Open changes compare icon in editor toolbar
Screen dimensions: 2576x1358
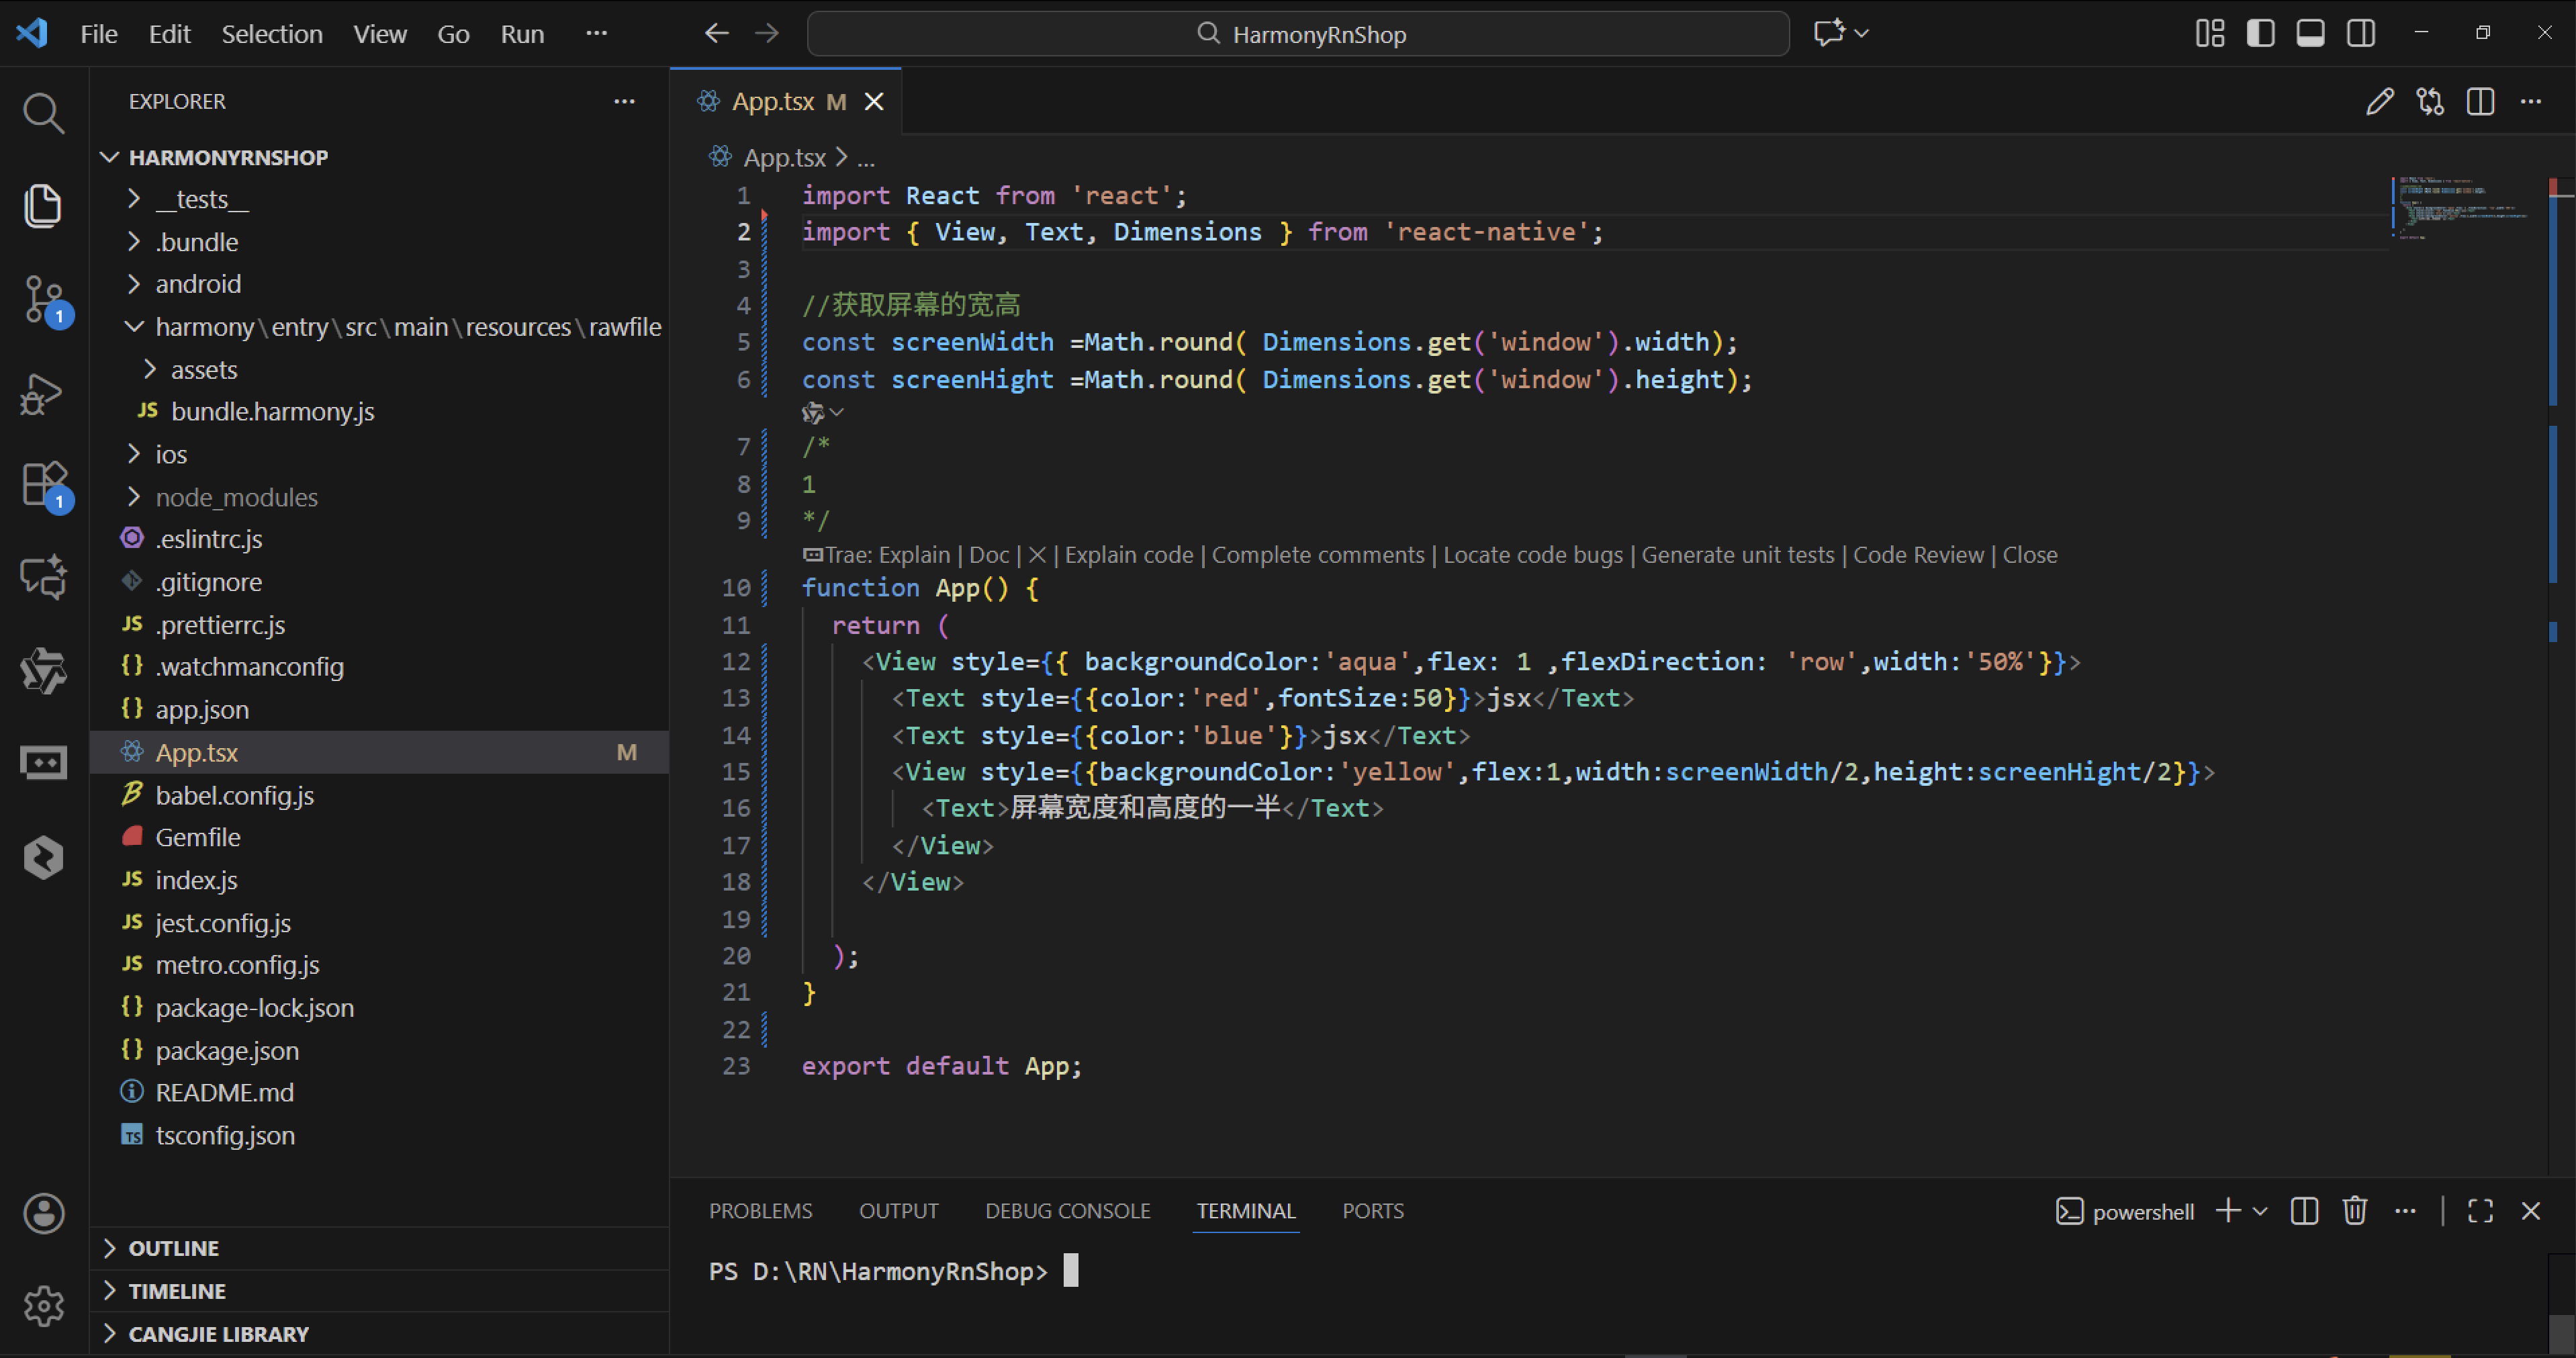(x=2430, y=101)
